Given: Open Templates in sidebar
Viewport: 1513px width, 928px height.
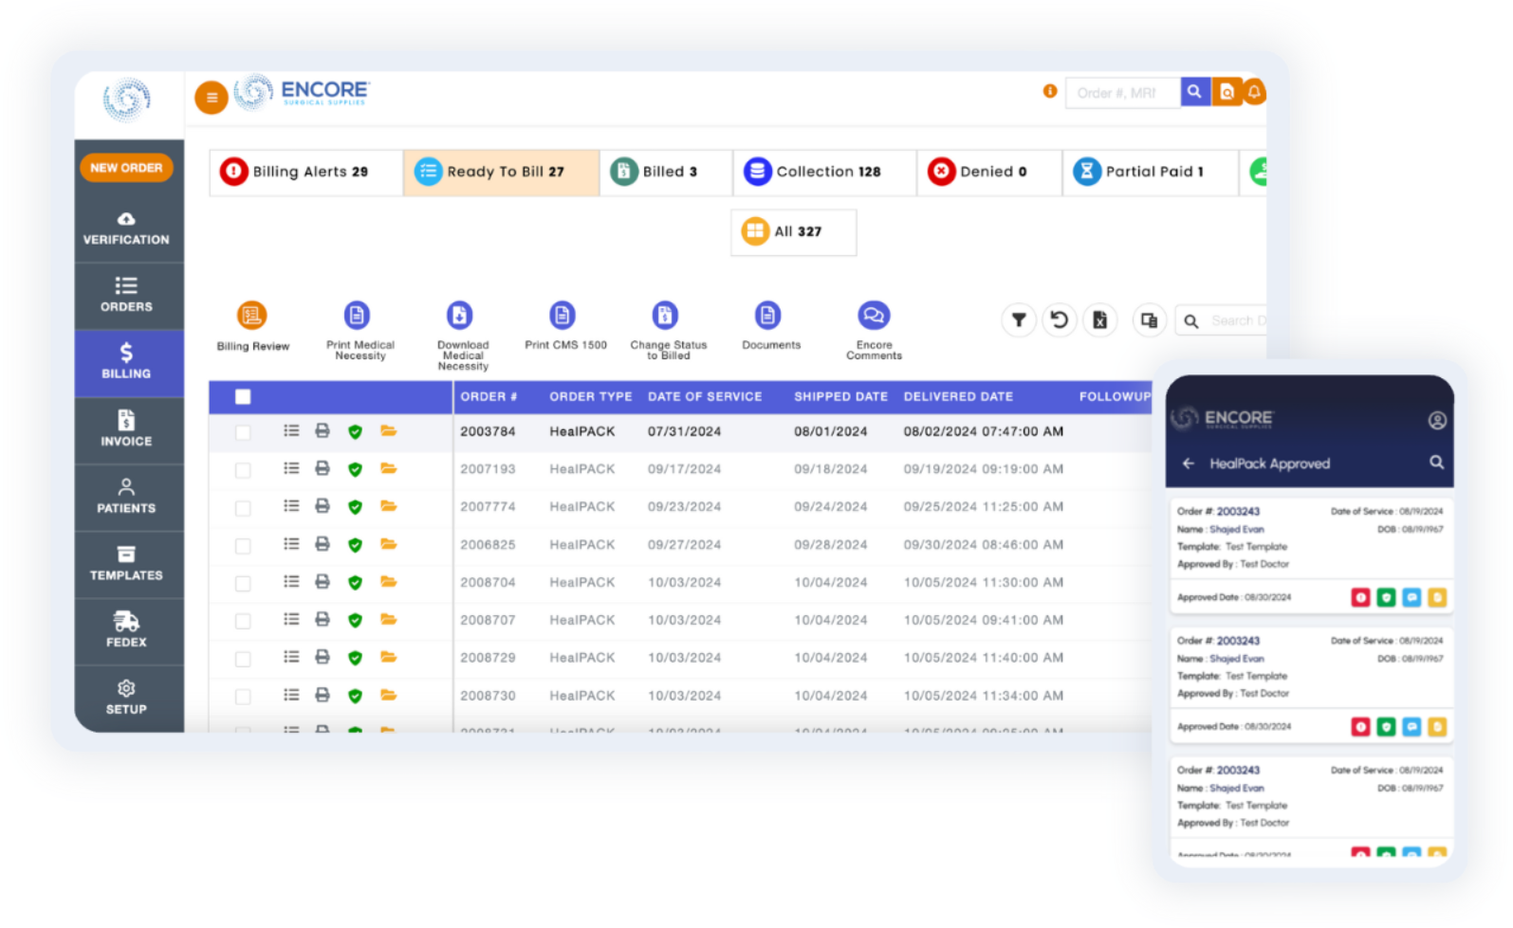Looking at the screenshot, I should tap(126, 564).
